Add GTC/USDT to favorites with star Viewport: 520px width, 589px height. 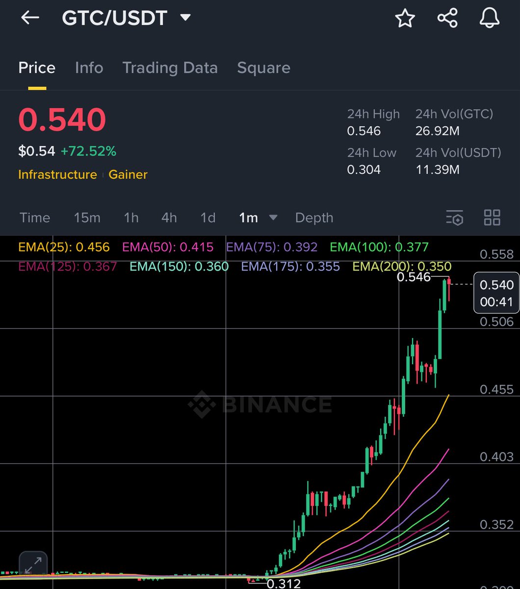pos(405,18)
